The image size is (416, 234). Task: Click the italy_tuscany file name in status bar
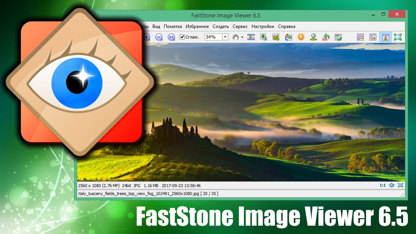pos(139,194)
